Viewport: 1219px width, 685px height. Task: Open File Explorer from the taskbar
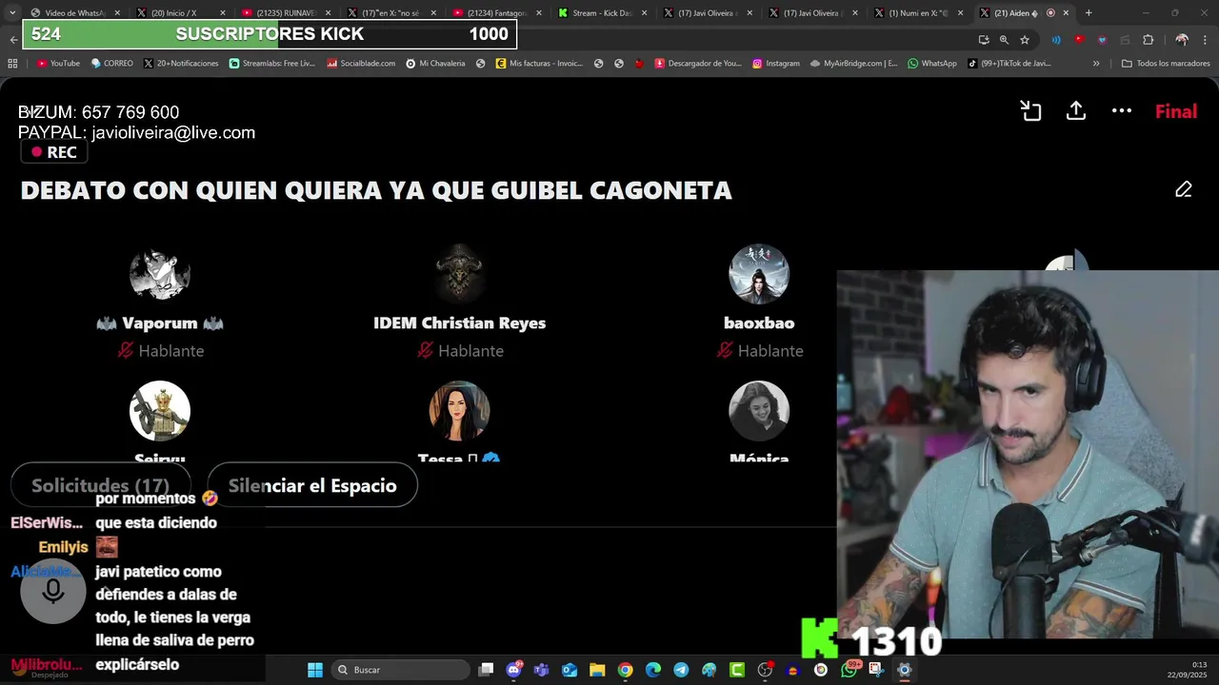tap(597, 670)
